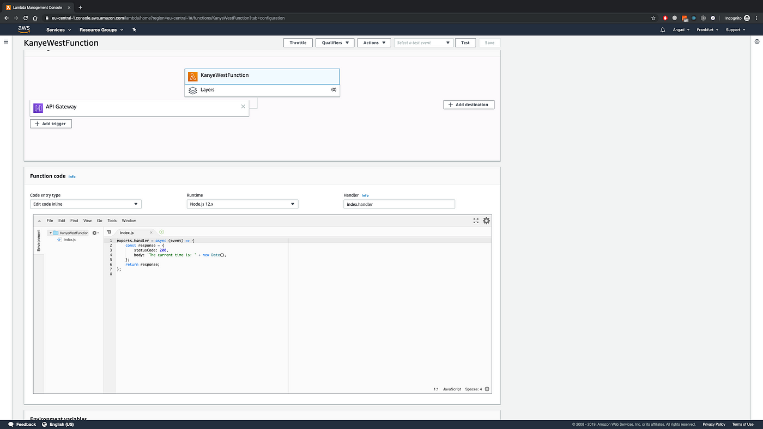
Task: Open the code editor preferences gear
Action: pyautogui.click(x=486, y=220)
